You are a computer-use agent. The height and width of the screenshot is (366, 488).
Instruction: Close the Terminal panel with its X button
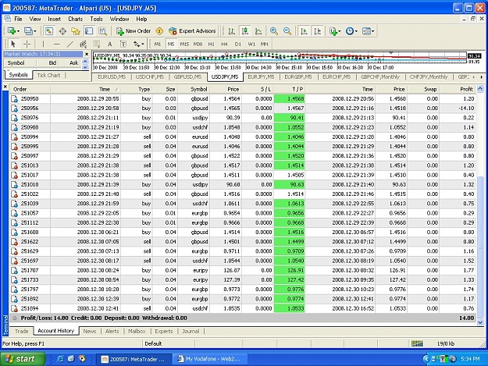click(5, 87)
